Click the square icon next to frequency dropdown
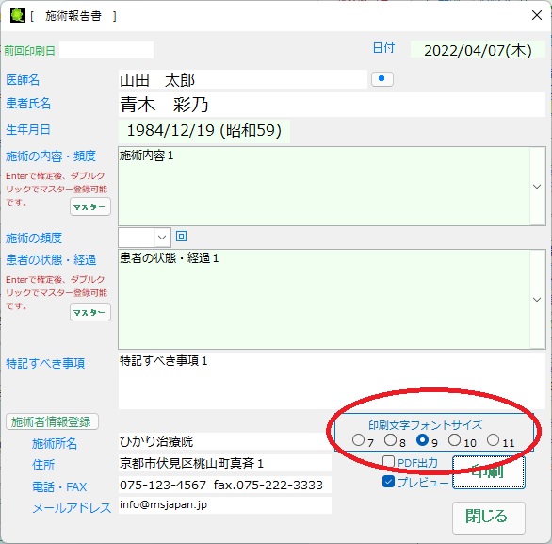 (x=181, y=236)
